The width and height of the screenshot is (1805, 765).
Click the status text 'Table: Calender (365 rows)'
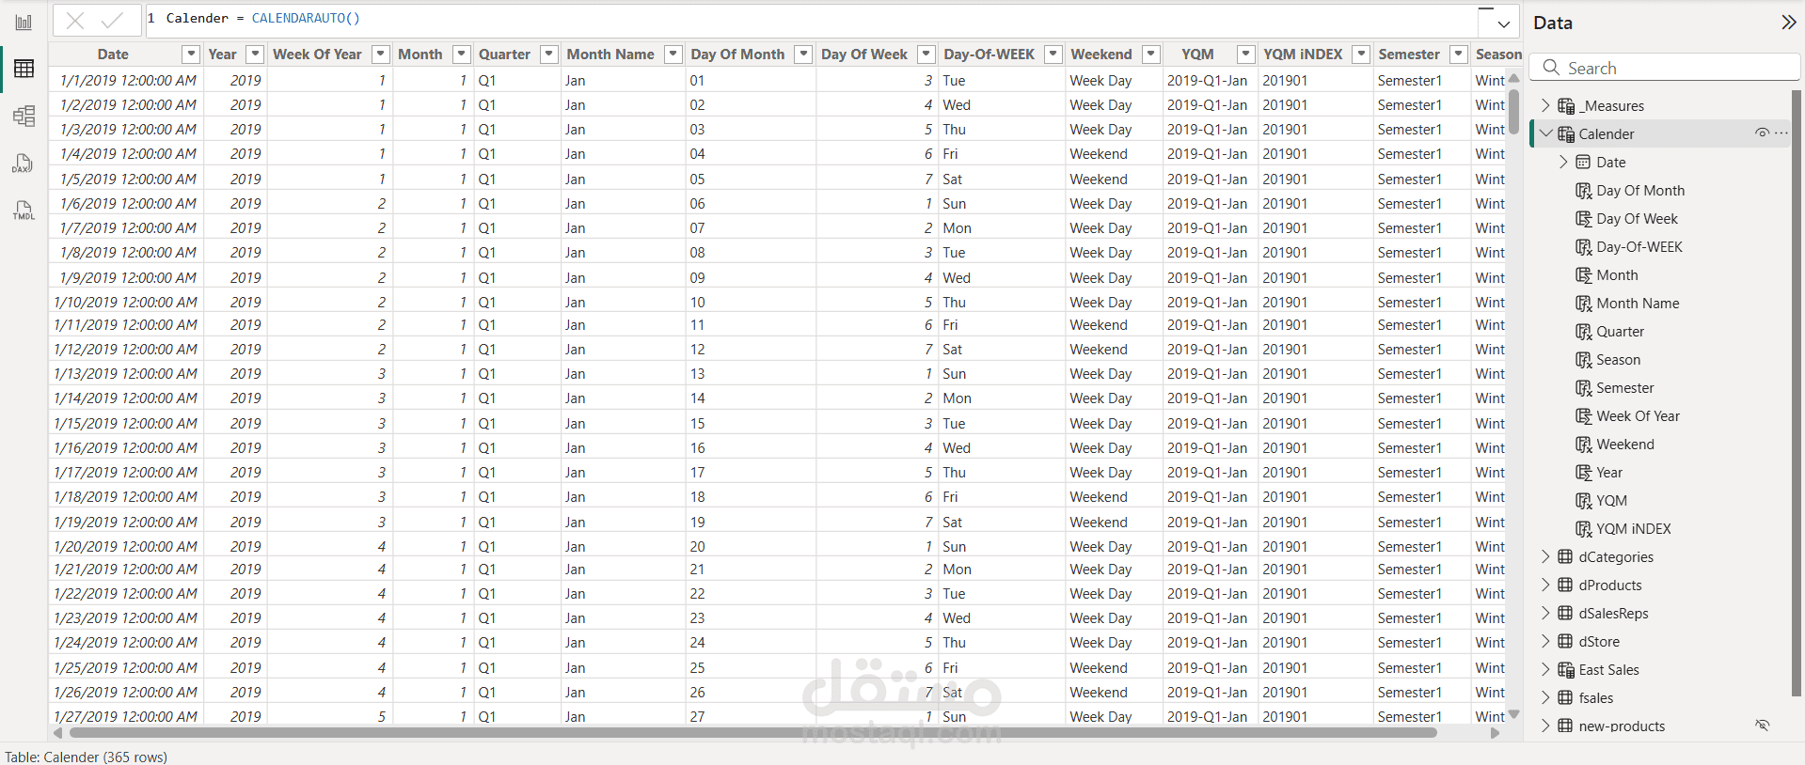[87, 757]
